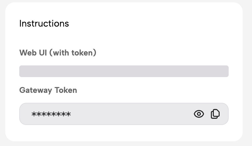Click the eye icon in token field

[x=199, y=114]
